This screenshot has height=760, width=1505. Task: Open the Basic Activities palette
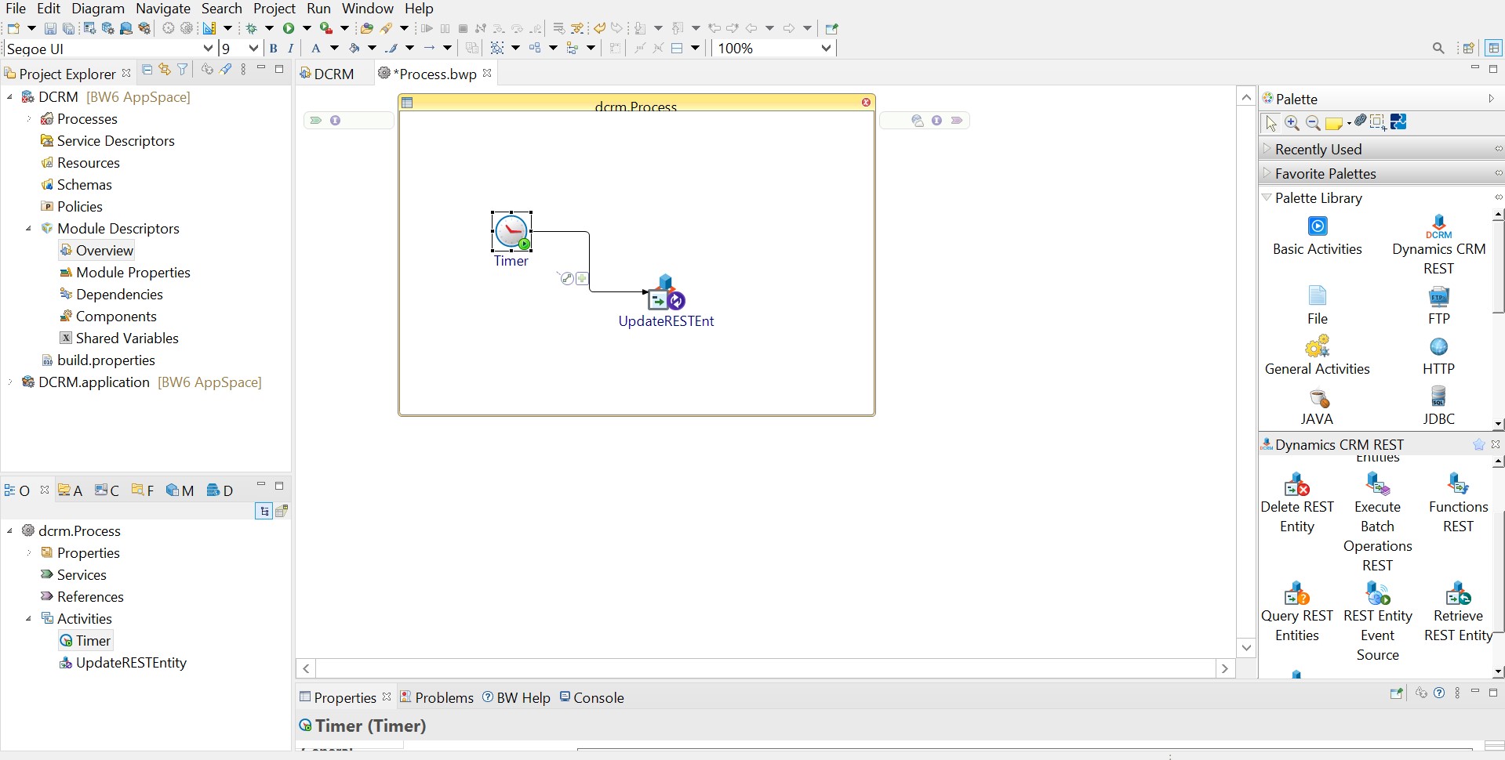coord(1317,227)
